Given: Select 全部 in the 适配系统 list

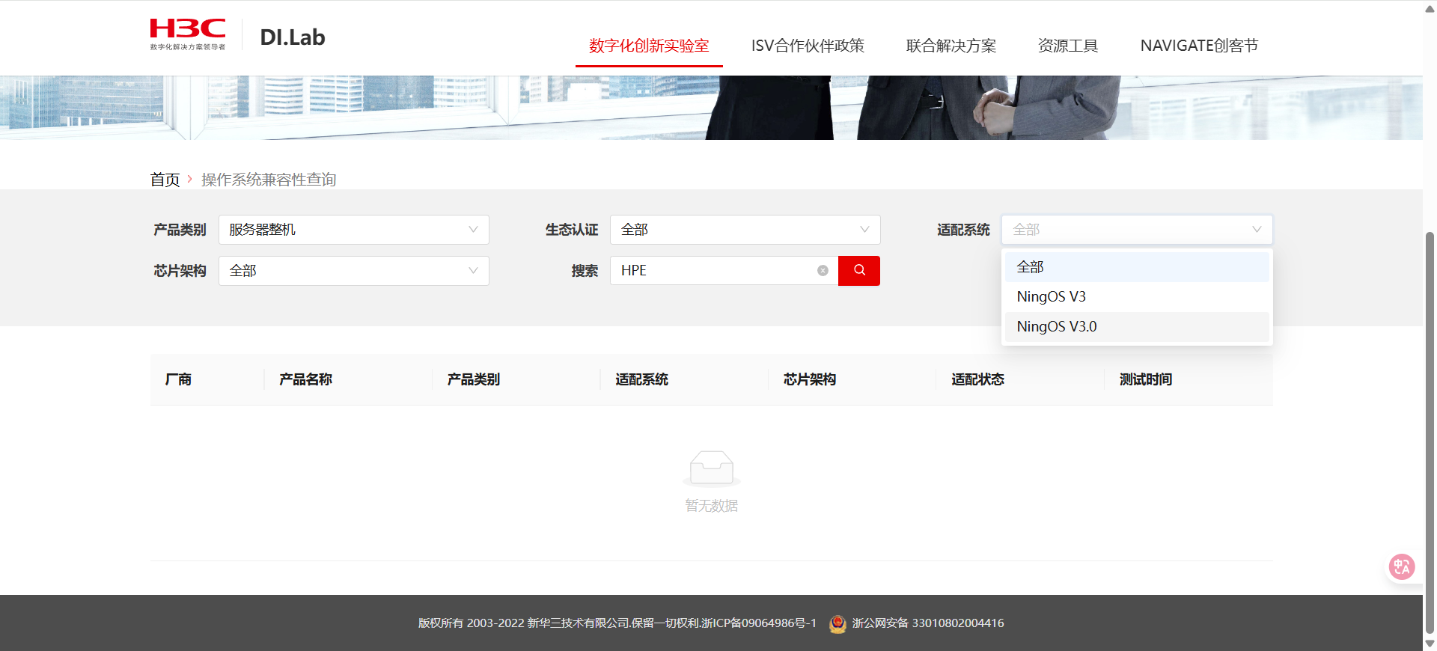Looking at the screenshot, I should pos(1137,267).
